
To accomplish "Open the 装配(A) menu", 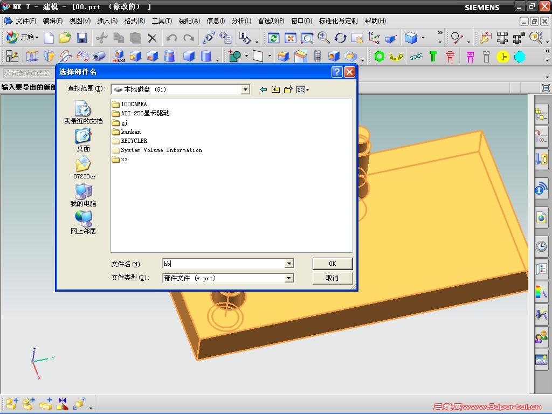I will coord(189,21).
